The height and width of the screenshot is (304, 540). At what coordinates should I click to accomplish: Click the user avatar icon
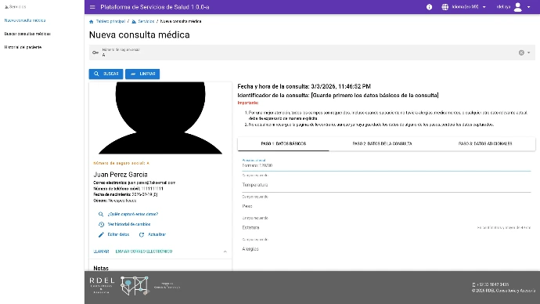(517, 7)
